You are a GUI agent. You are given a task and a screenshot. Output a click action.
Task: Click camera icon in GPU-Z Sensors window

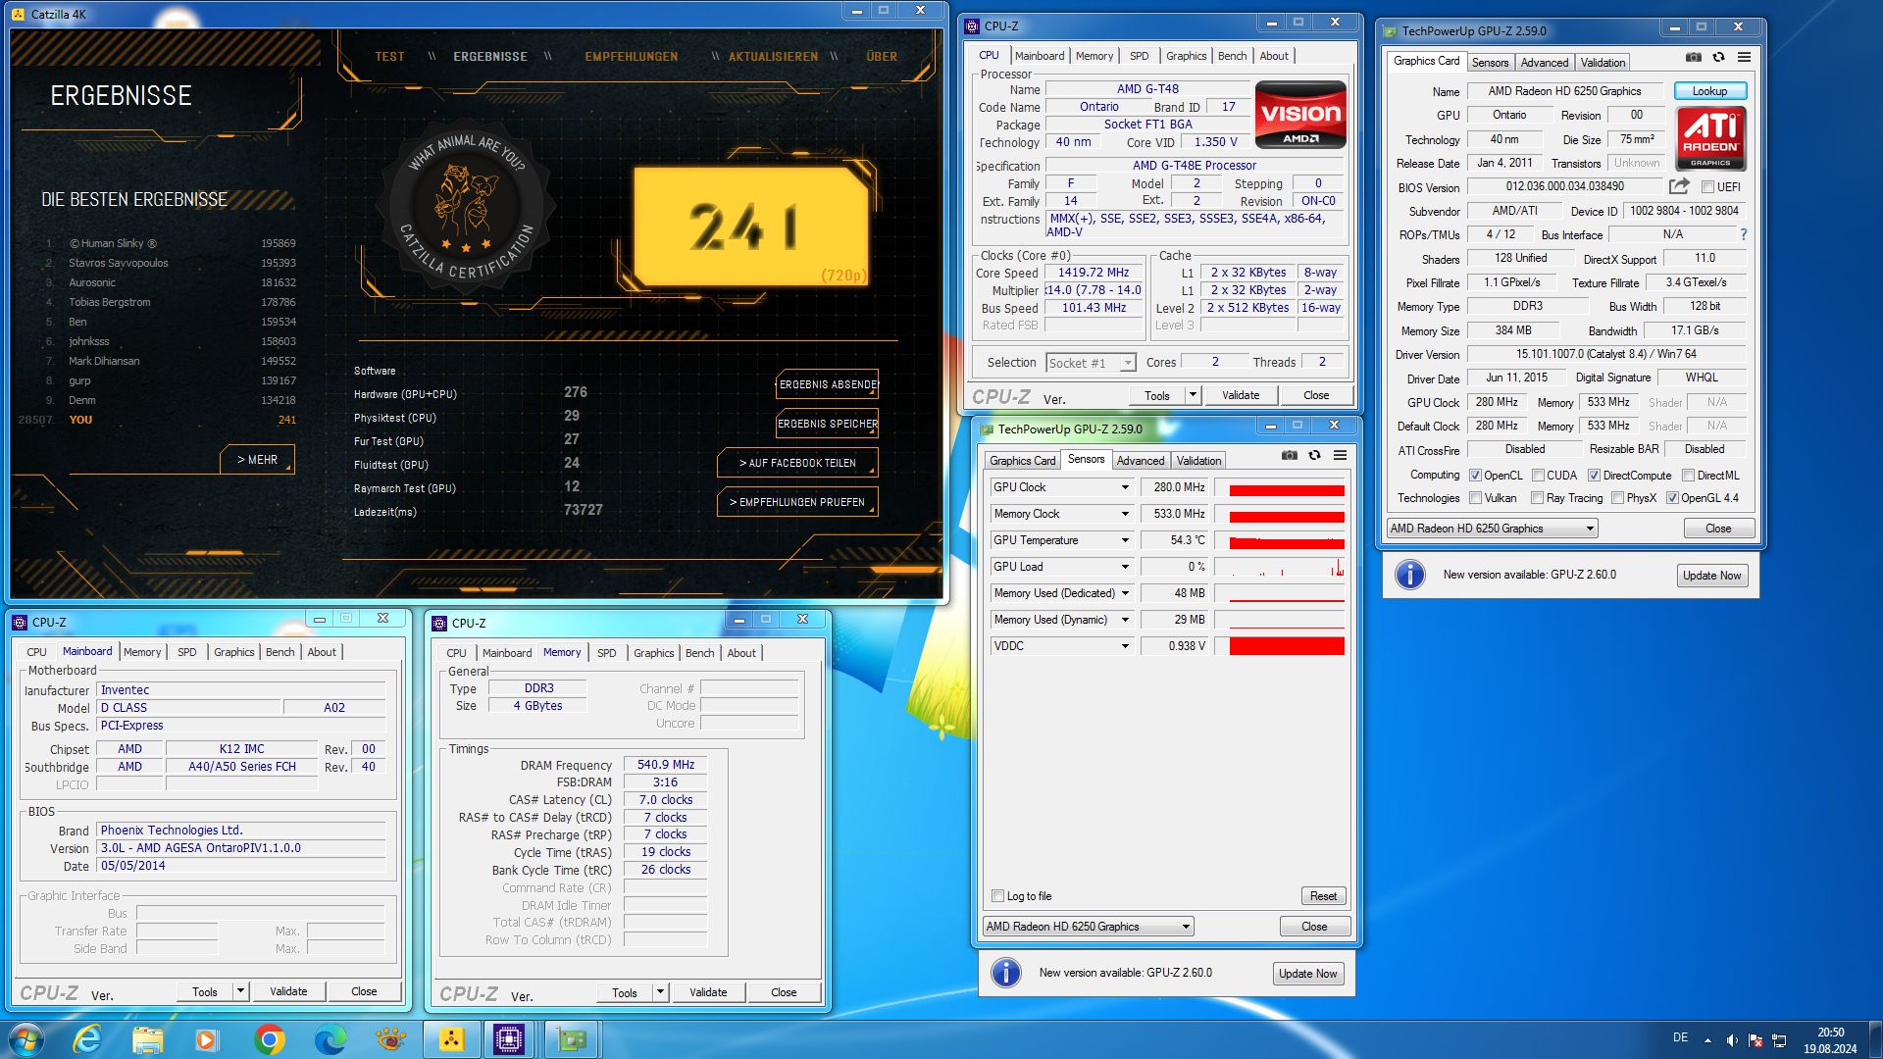click(1290, 455)
